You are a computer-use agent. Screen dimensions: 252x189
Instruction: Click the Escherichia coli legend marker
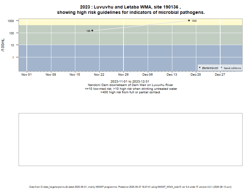[x=200, y=68]
